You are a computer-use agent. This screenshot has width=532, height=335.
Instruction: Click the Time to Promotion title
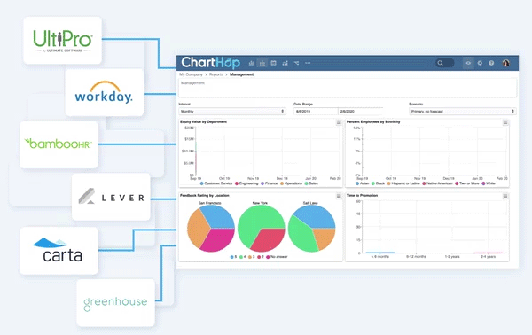[362, 195]
